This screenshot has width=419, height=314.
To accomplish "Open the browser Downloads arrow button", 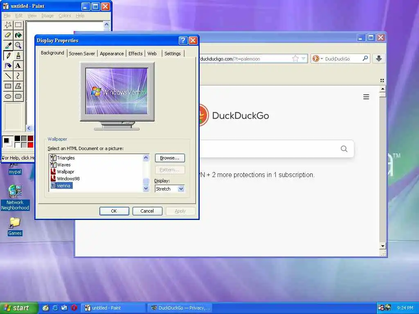I will (378, 58).
